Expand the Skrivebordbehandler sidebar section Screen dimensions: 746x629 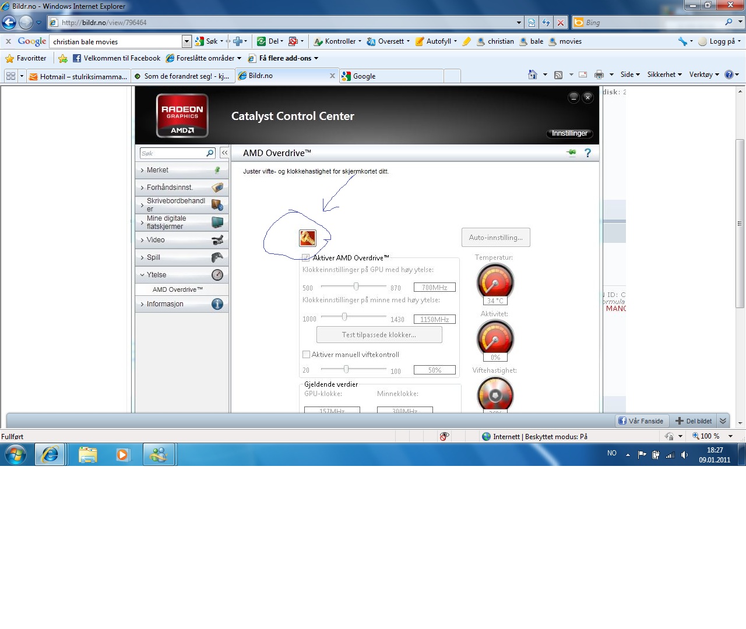[182, 205]
